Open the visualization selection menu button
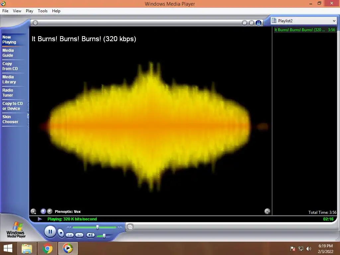The image size is (340, 255). [x=34, y=211]
